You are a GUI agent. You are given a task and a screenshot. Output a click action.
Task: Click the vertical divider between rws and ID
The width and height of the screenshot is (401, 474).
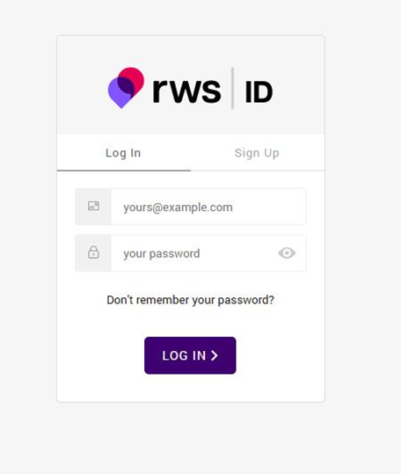coord(232,88)
